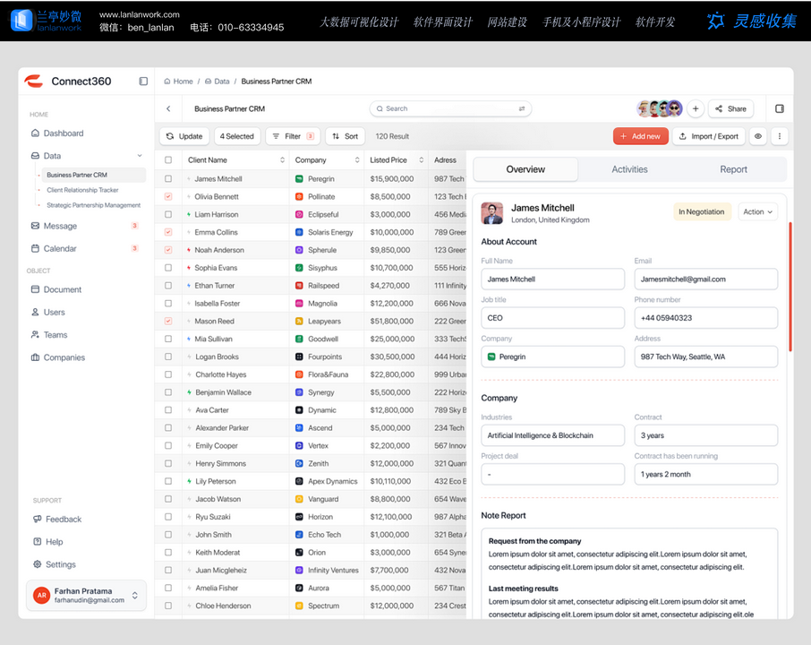Click the red vertical scrollbar in the detail panel
The height and width of the screenshot is (645, 811).
[790, 287]
